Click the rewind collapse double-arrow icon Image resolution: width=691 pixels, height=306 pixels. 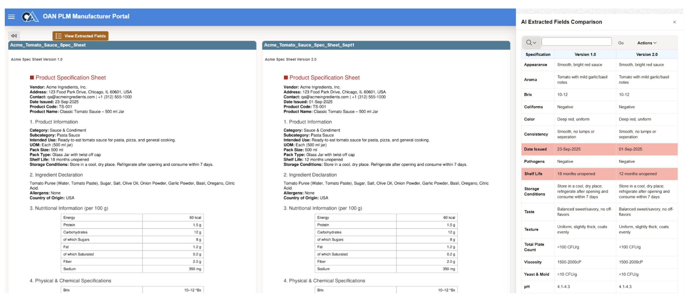14,36
